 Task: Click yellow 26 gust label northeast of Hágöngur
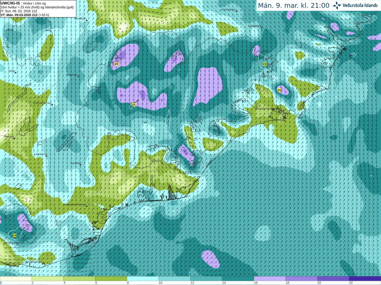tap(116, 64)
